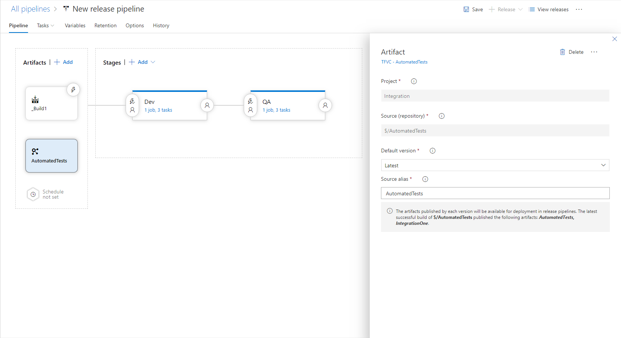Viewport: 621px width, 338px height.
Task: Open the continuous deployment trigger on _Build1
Action: [73, 90]
